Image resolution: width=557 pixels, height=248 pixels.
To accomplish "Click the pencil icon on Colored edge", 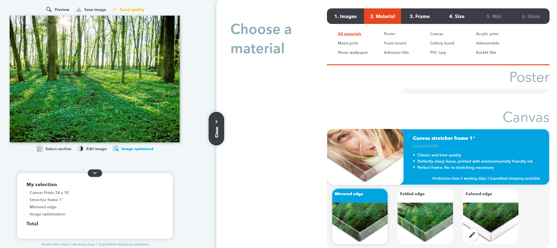I will point(472,235).
